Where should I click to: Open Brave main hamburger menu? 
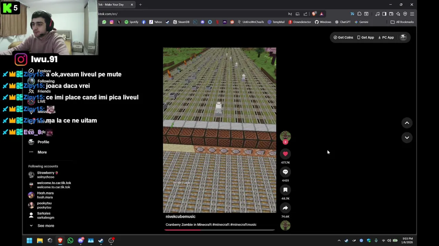[412, 14]
